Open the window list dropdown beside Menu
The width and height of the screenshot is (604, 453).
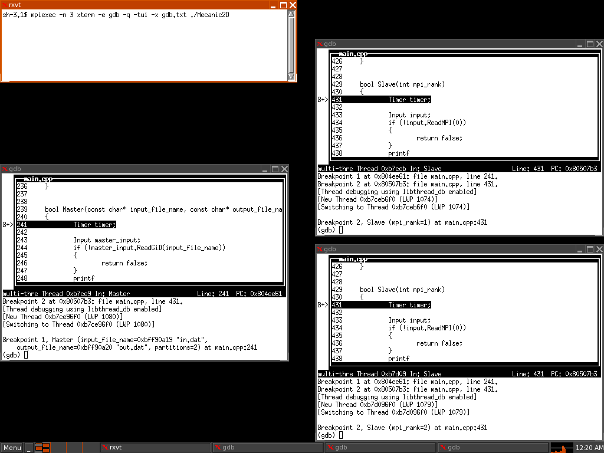(41, 448)
